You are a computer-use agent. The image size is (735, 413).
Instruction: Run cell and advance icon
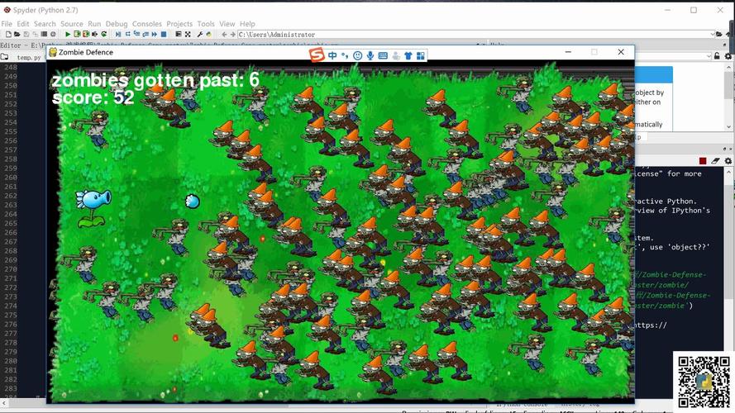86,34
